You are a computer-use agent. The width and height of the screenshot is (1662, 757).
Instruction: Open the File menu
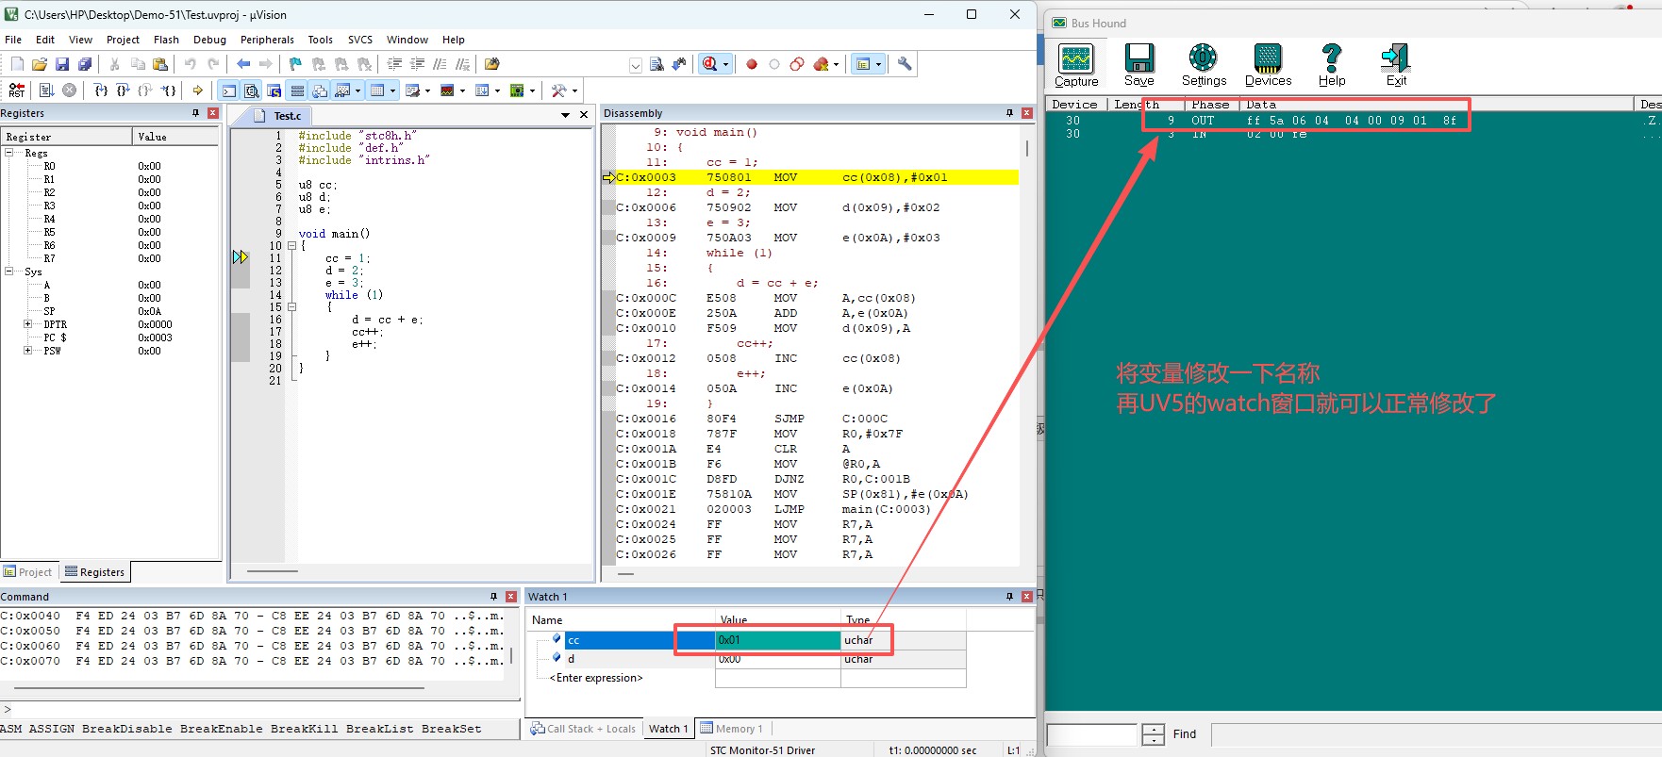coord(13,40)
